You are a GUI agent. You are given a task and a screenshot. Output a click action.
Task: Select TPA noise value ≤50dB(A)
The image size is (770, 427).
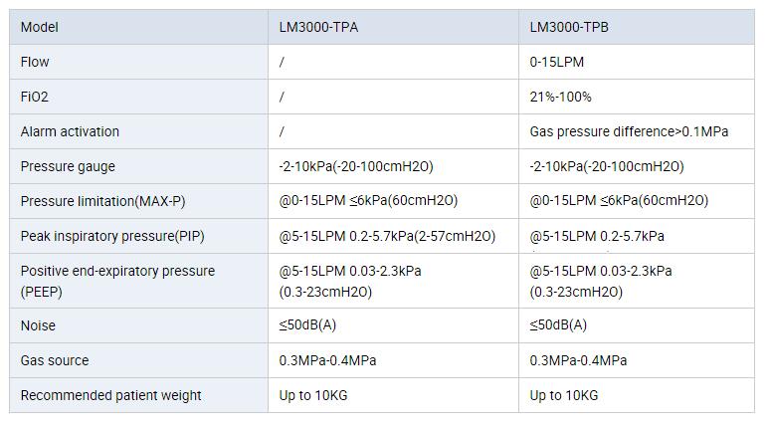(307, 324)
